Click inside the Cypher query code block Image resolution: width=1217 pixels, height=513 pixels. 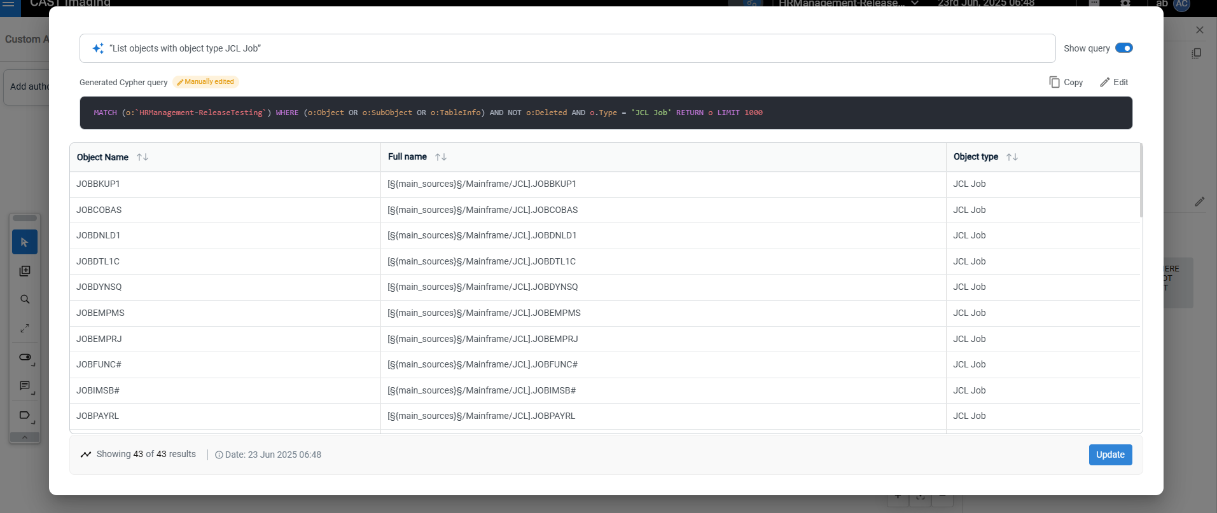pyautogui.click(x=606, y=113)
